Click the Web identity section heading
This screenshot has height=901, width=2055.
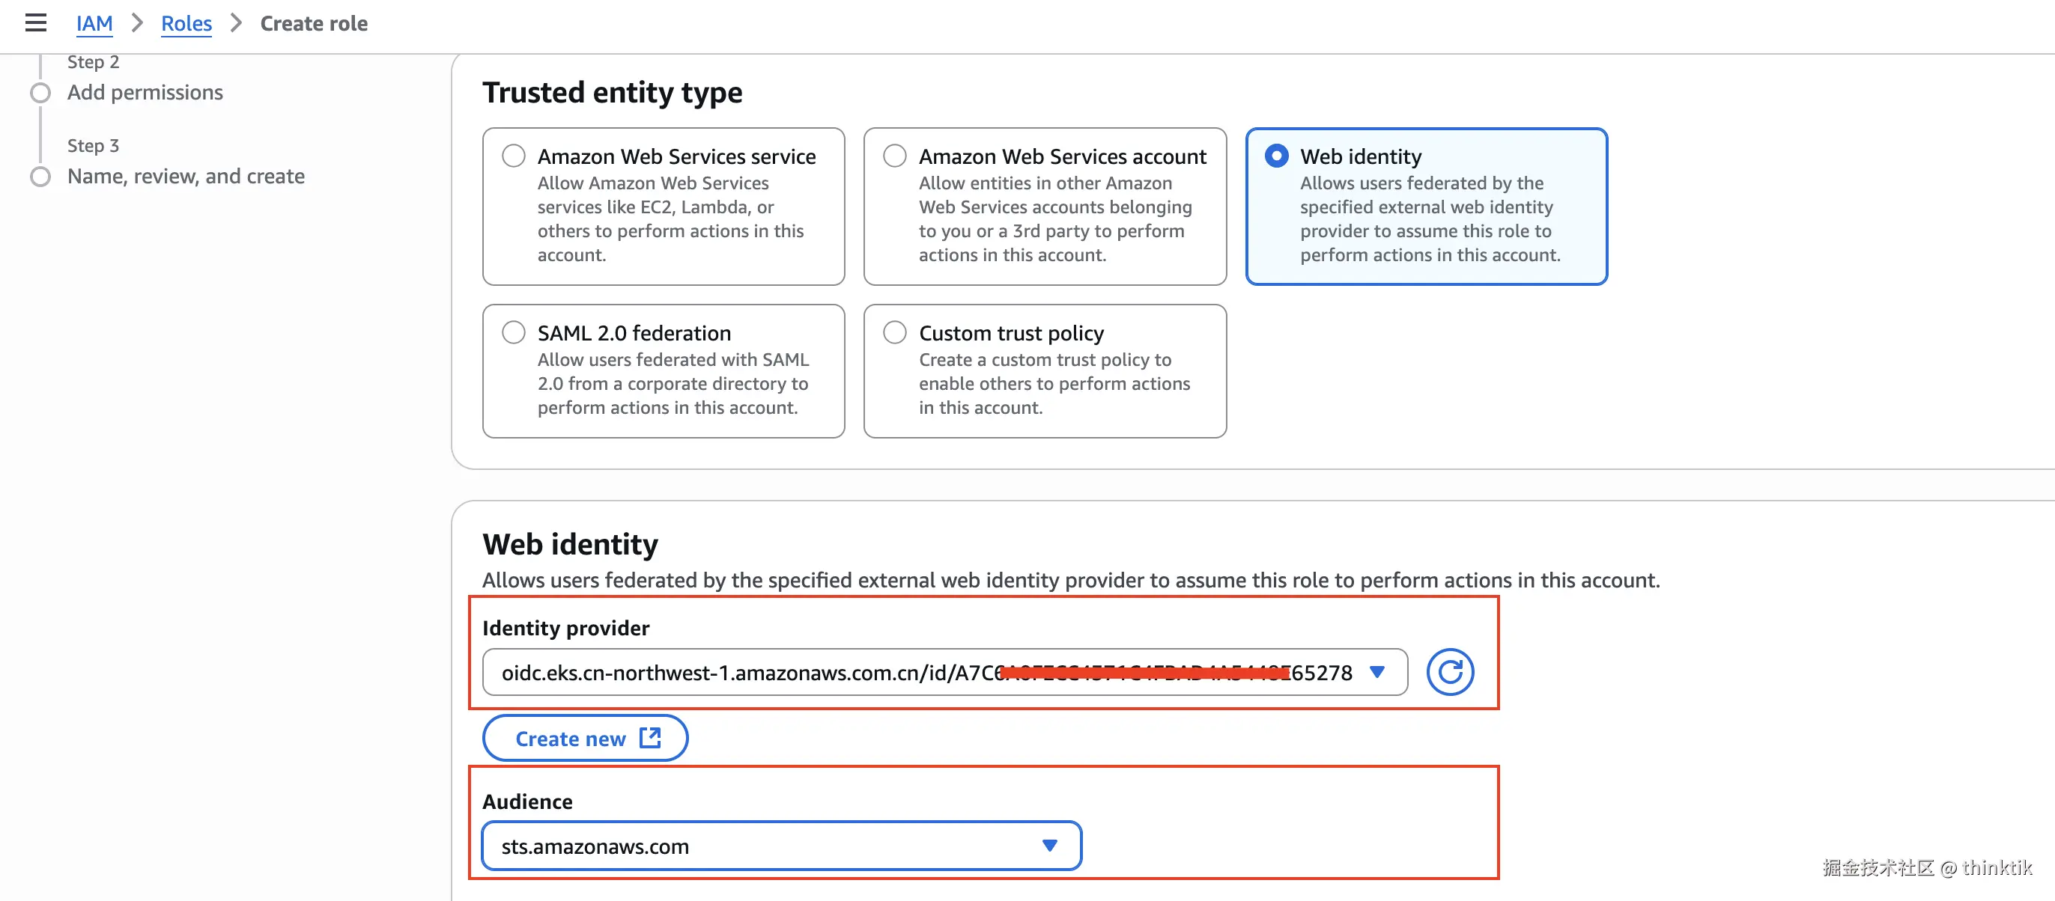pos(571,544)
